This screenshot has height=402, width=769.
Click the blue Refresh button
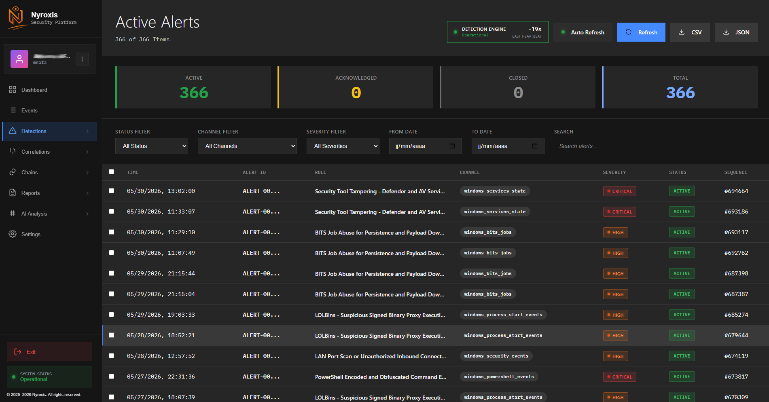[x=641, y=32]
